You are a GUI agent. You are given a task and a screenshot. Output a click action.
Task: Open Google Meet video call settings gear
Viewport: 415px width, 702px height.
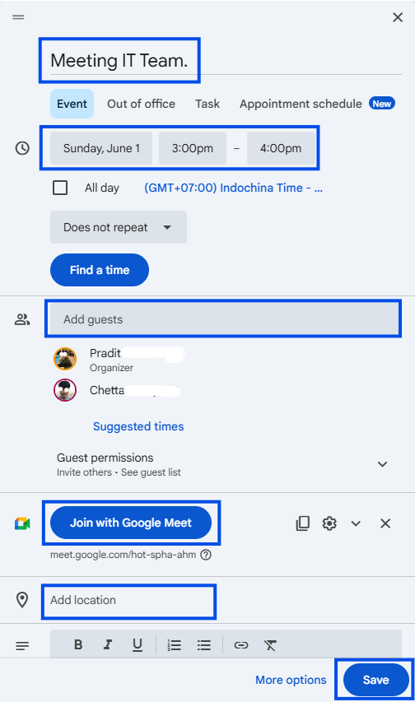tap(329, 523)
